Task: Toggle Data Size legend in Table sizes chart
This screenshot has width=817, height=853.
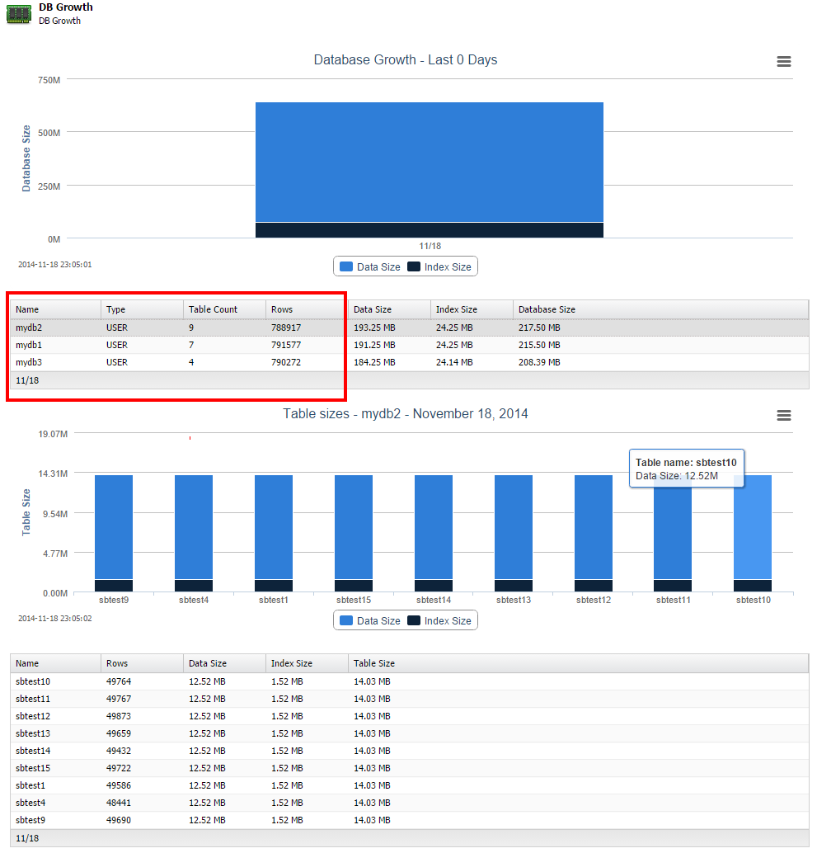Action: [369, 620]
